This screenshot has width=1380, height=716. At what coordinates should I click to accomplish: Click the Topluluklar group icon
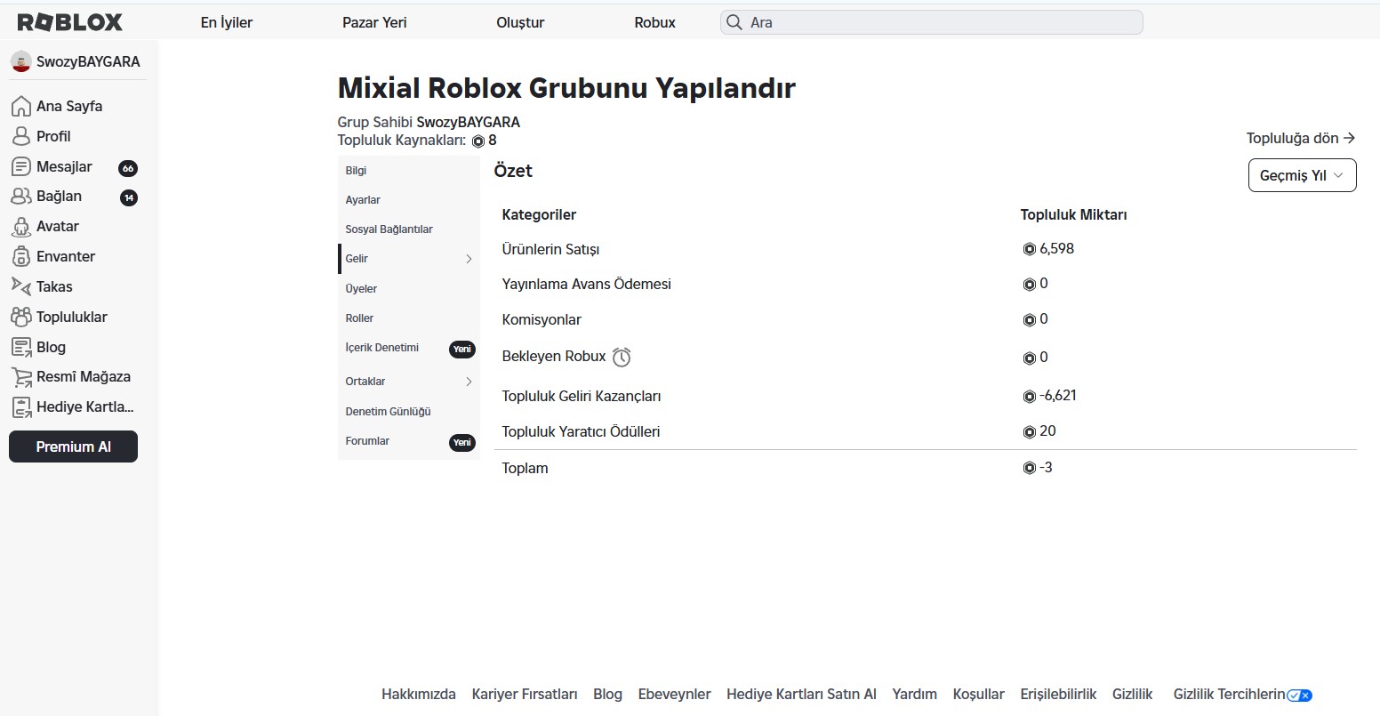click(21, 317)
